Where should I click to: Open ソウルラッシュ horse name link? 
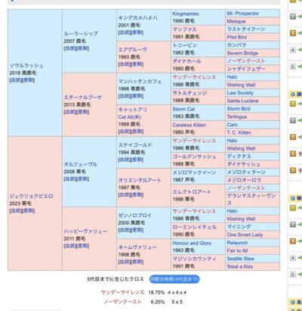tap(26, 66)
